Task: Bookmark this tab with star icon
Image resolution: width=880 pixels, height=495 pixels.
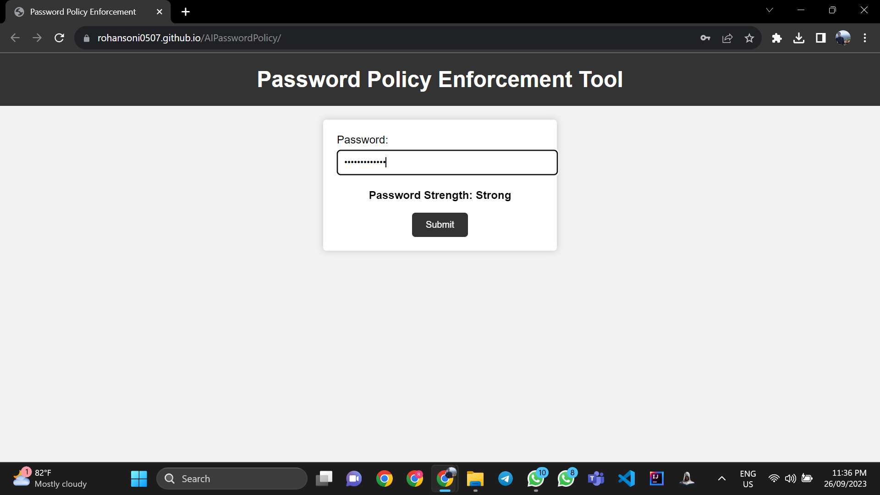Action: tap(749, 38)
